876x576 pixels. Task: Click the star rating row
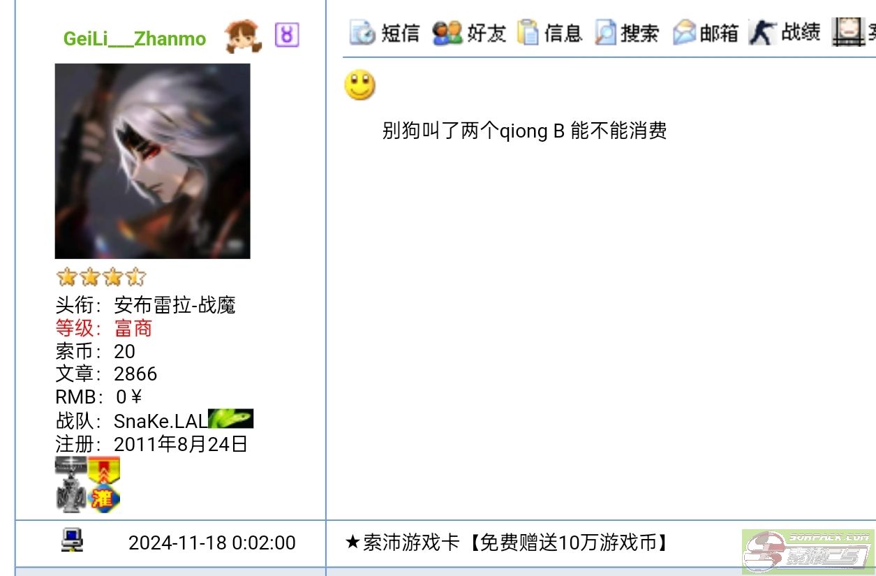click(101, 277)
